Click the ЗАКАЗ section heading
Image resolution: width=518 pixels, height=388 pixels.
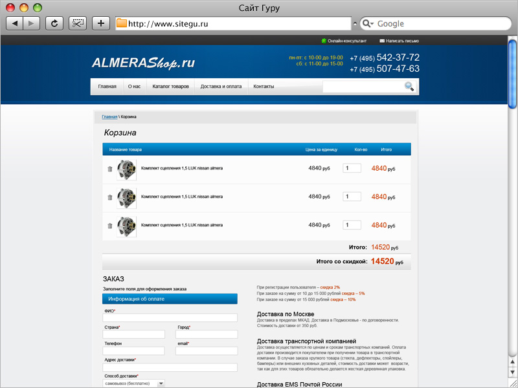pos(113,279)
